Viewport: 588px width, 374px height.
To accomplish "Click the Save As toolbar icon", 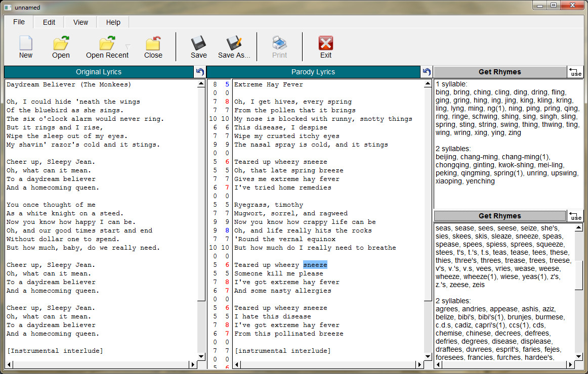I will (234, 43).
